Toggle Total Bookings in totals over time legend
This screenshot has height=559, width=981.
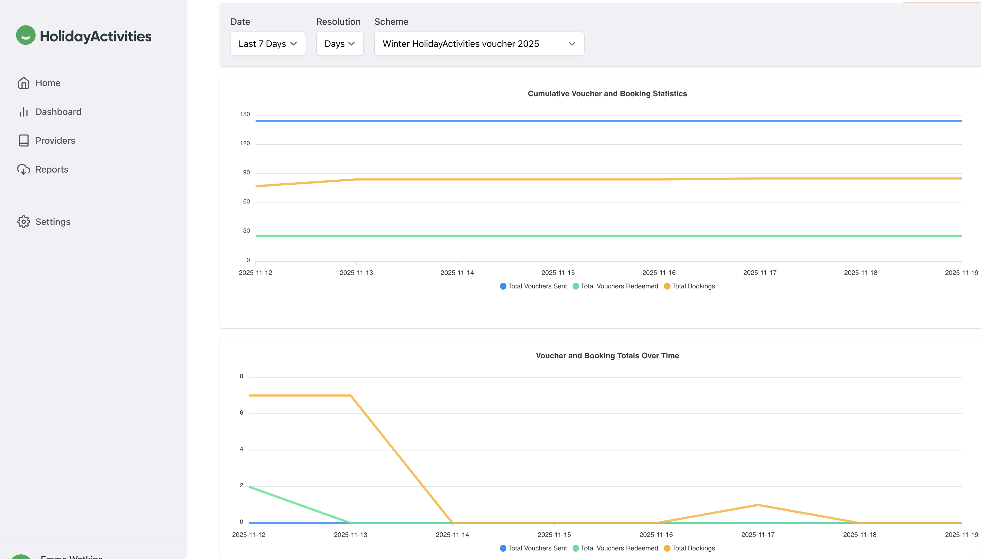click(x=689, y=548)
